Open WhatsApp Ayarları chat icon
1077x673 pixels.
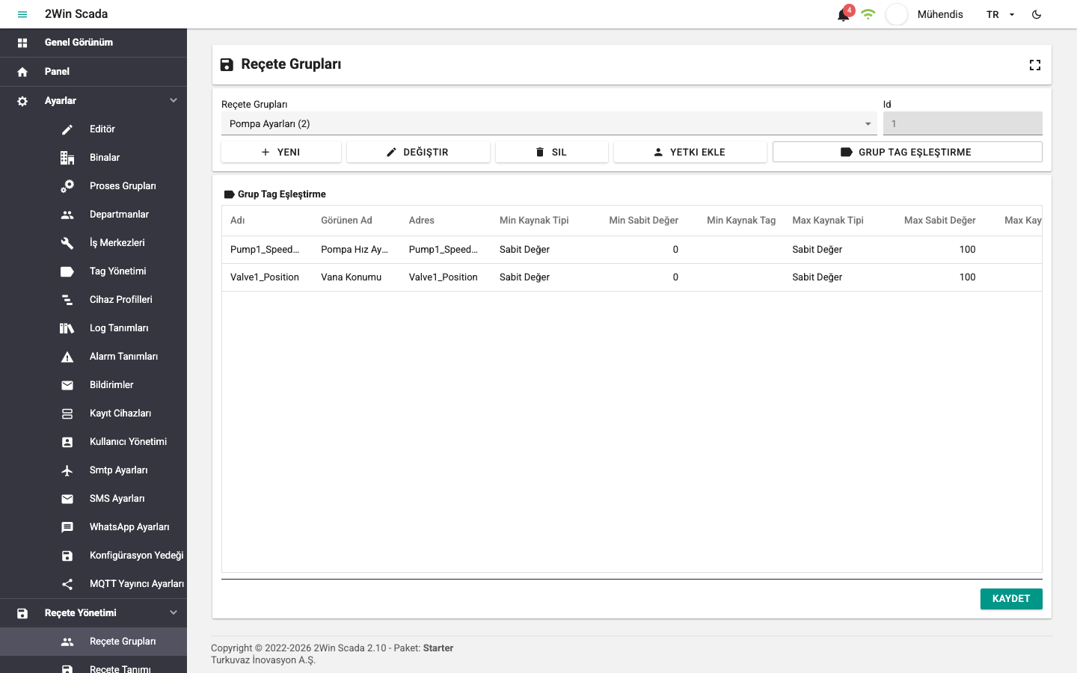(x=67, y=527)
